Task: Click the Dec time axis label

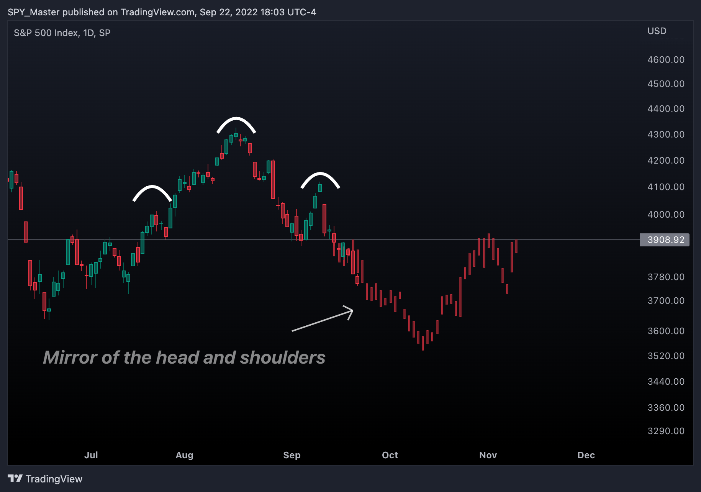Action: tap(586, 455)
